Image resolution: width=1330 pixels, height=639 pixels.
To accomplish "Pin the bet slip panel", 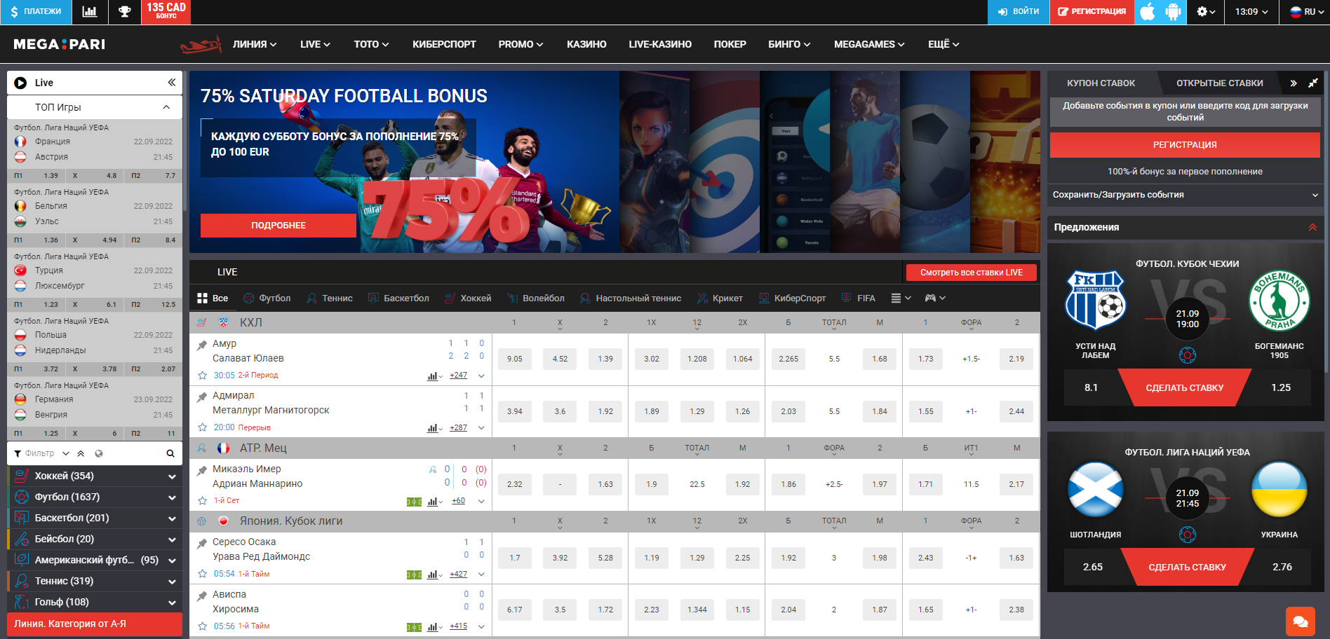I will click(x=1313, y=83).
